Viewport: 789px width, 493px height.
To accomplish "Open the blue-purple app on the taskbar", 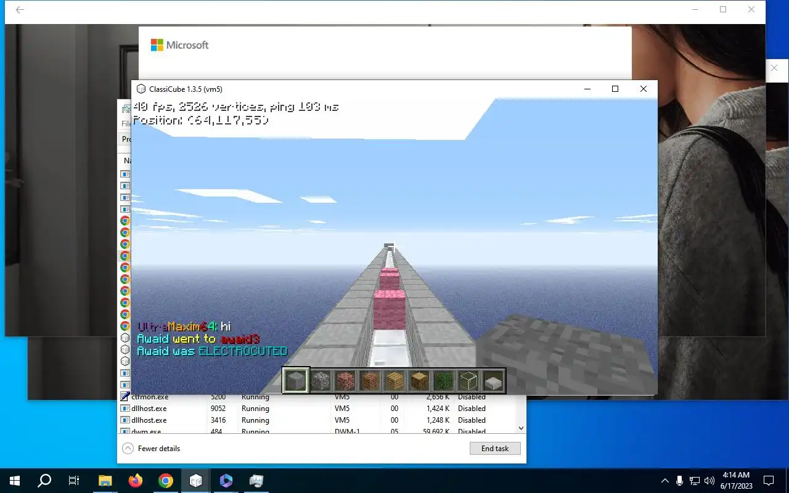I will click(226, 481).
